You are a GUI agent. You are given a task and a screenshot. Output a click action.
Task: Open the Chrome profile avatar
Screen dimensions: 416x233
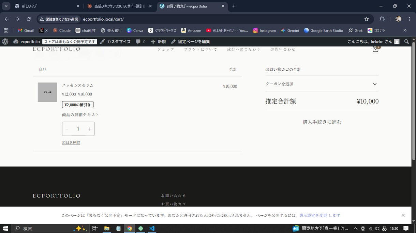tap(398, 19)
